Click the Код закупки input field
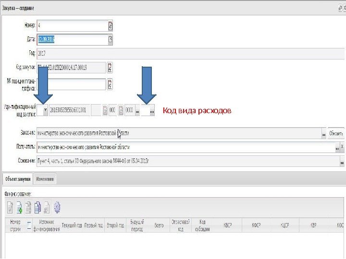 [x=71, y=68]
